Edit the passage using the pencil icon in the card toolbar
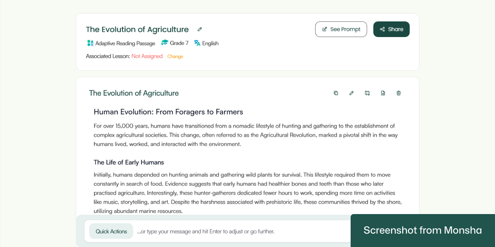 (351, 93)
